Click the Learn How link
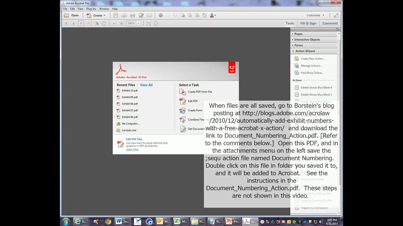Viewport: 403px width, 226px height. click(132, 149)
